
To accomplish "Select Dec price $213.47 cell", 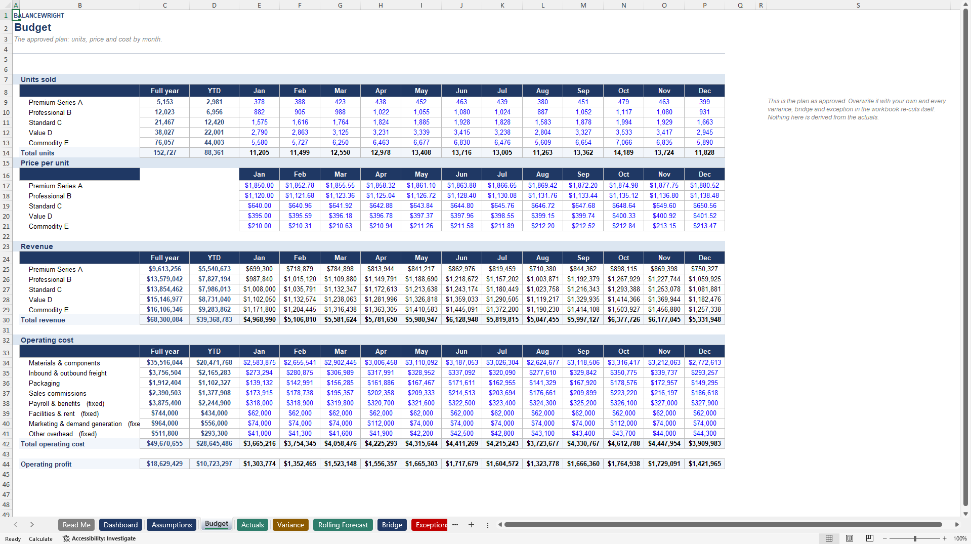I will 704,226.
